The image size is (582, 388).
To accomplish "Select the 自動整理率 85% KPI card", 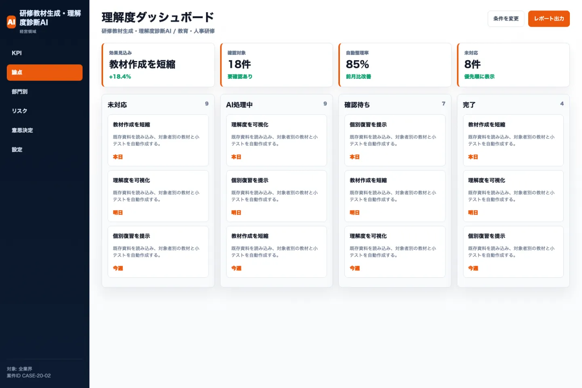I will [395, 65].
